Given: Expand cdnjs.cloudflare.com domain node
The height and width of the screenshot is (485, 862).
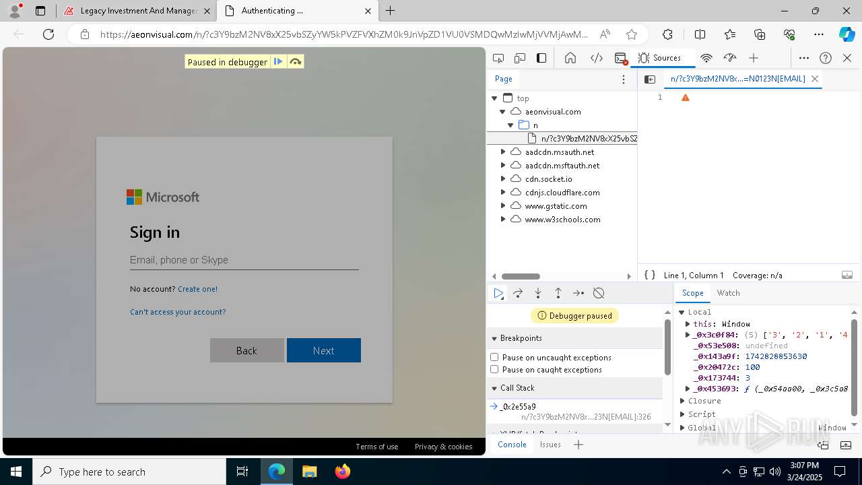Looking at the screenshot, I should [502, 193].
